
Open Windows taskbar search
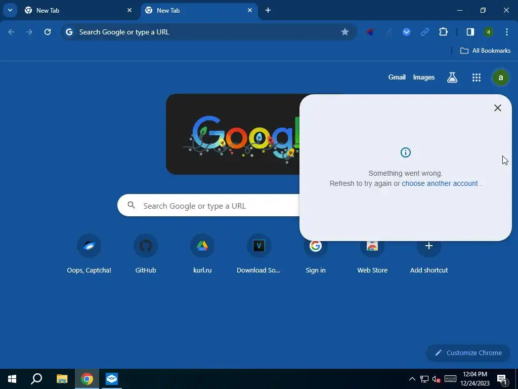point(36,379)
